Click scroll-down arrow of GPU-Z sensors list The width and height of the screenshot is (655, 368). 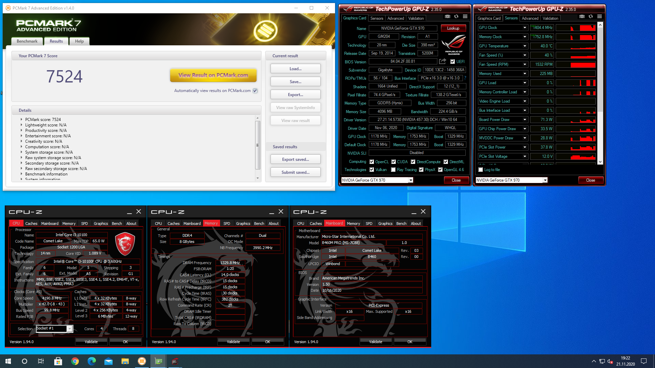[600, 162]
